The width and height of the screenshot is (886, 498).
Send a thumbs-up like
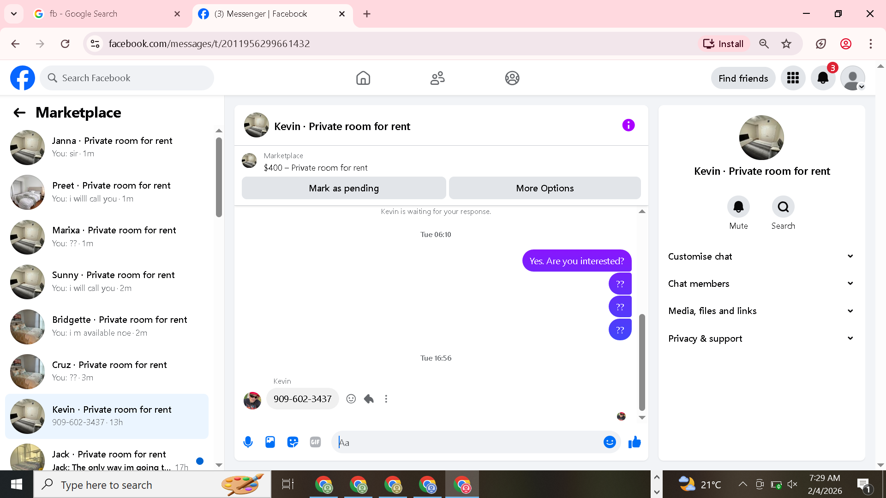click(x=635, y=442)
